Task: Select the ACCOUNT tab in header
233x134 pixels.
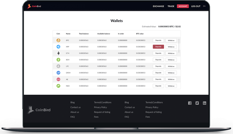Action: 183,6
